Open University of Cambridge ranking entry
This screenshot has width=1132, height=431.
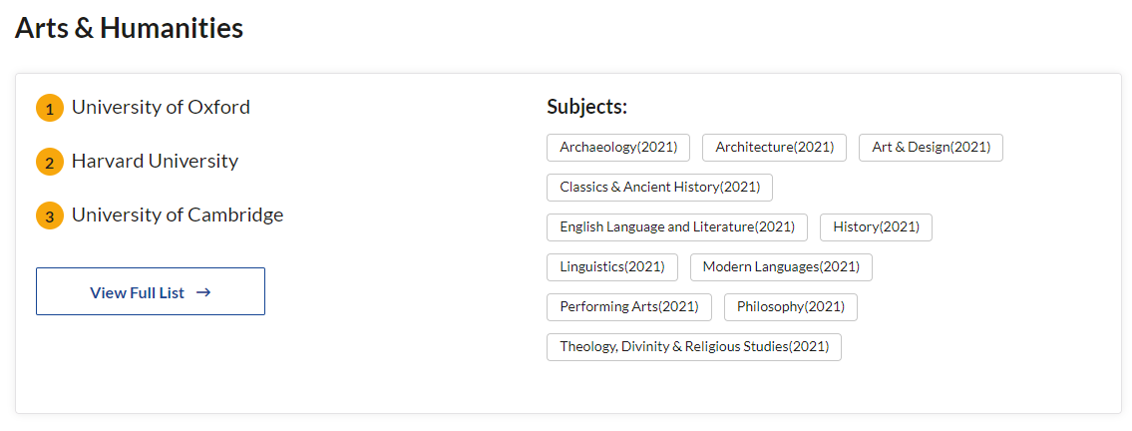pyautogui.click(x=178, y=215)
